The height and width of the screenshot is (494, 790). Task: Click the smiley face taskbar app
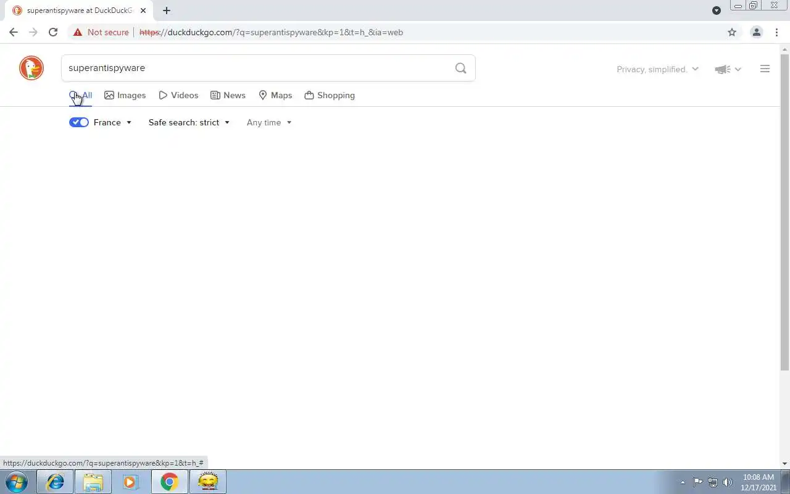click(208, 482)
